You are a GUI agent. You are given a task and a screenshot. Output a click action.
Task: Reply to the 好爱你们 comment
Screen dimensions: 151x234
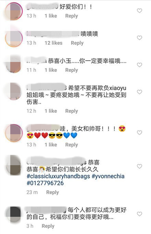click(72, 16)
